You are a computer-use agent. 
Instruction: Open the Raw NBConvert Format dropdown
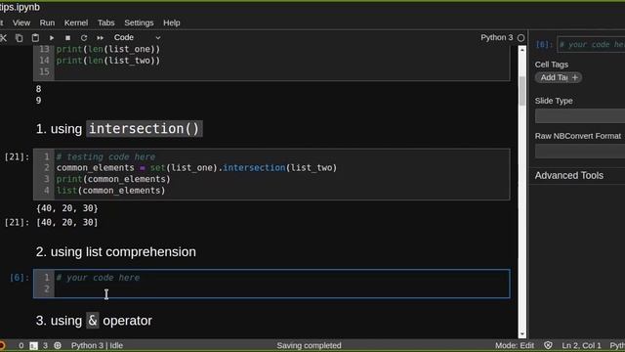(x=580, y=152)
